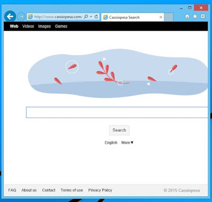The width and height of the screenshot is (212, 202).
Task: Close the Cassiopesa Search tab
Action: 161,17
